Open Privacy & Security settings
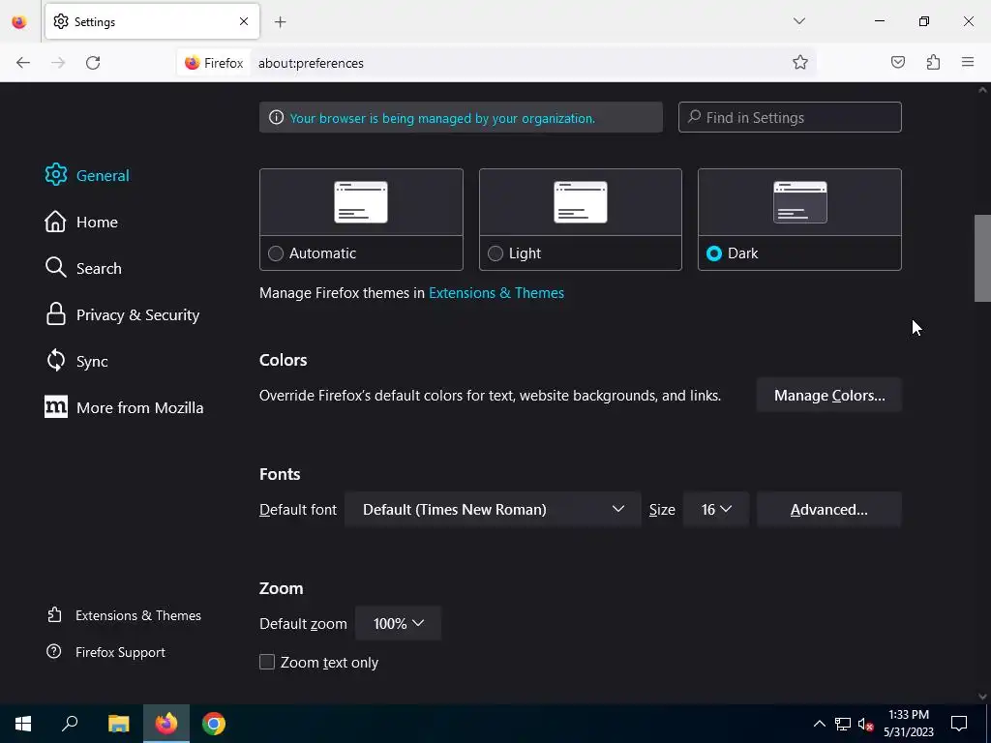The width and height of the screenshot is (991, 743). pyautogui.click(x=122, y=314)
